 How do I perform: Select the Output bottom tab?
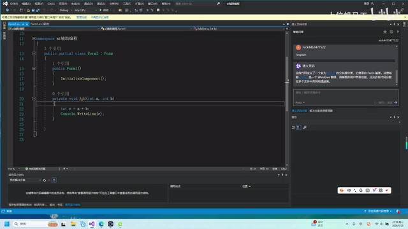tap(52, 205)
